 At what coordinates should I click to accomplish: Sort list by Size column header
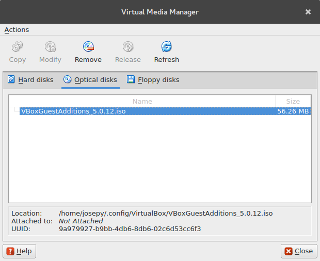tap(293, 101)
